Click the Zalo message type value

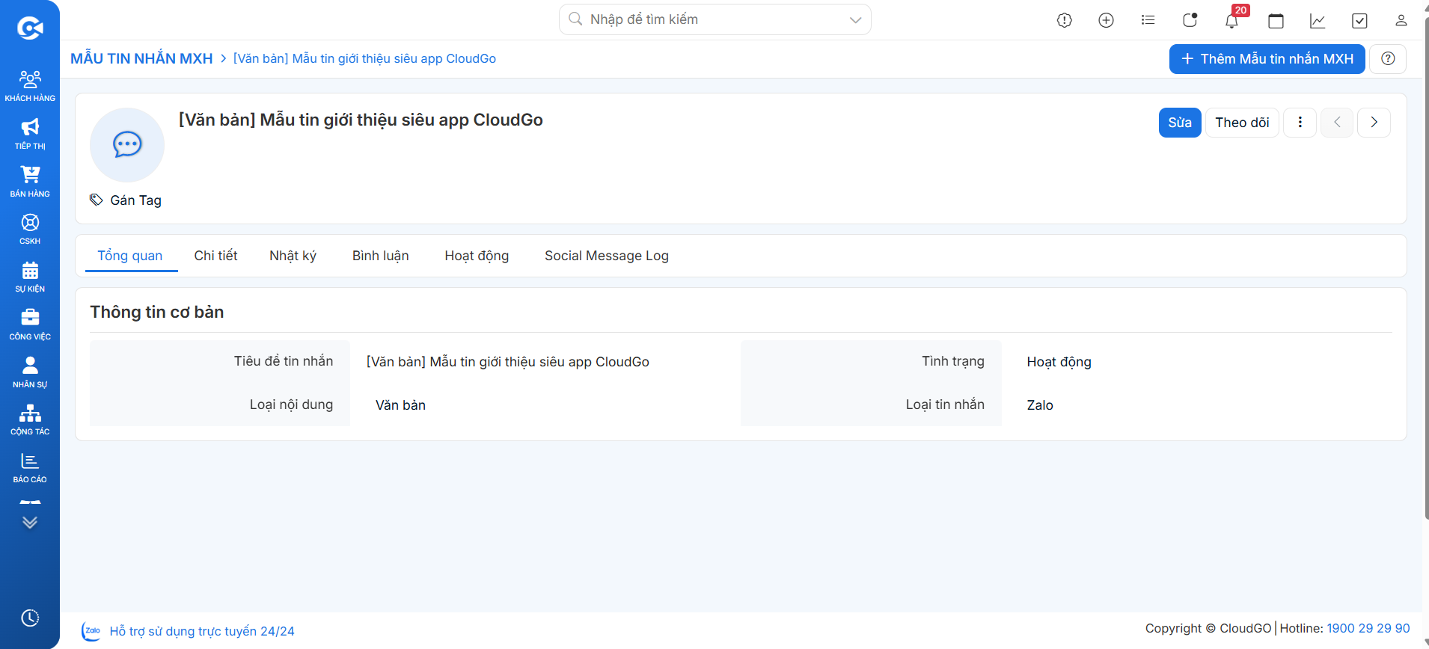click(1040, 405)
